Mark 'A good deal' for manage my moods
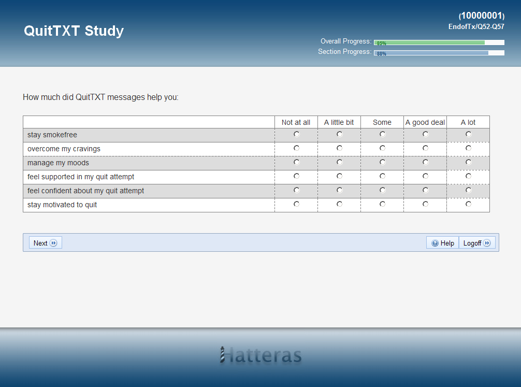 (425, 162)
